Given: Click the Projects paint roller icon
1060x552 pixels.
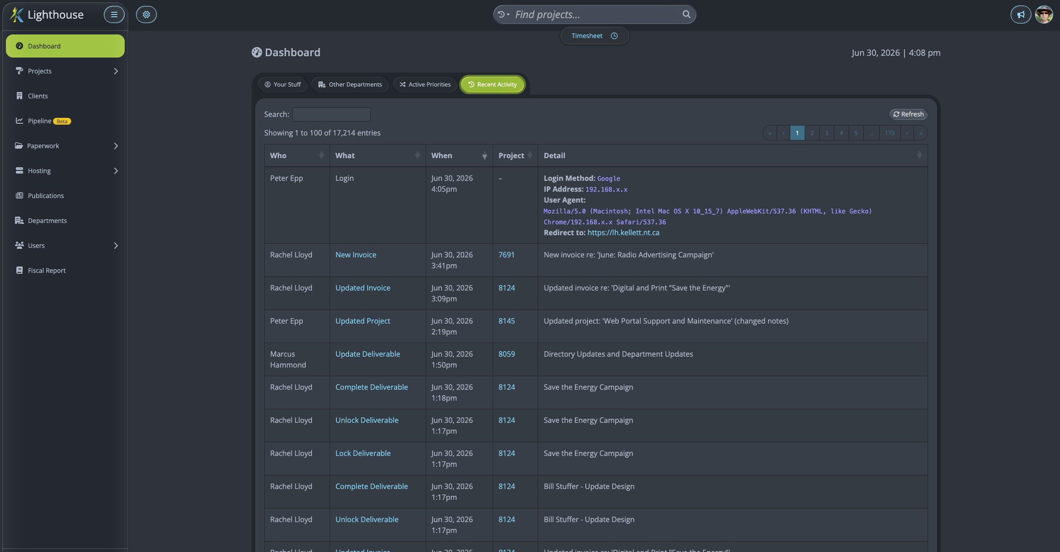Looking at the screenshot, I should click(x=19, y=71).
